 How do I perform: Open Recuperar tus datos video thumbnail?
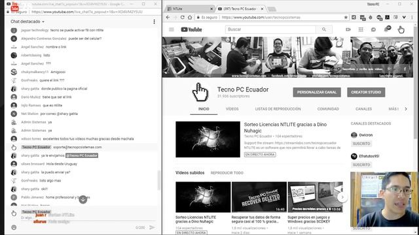coord(259,197)
